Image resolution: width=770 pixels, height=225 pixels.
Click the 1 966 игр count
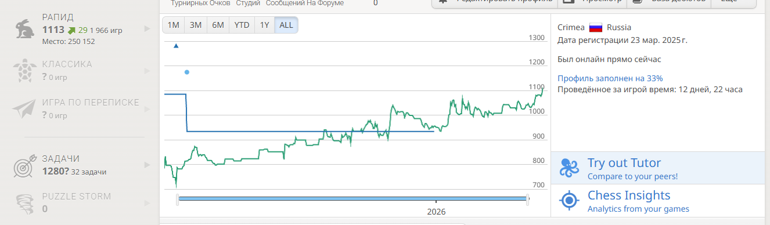pos(106,30)
